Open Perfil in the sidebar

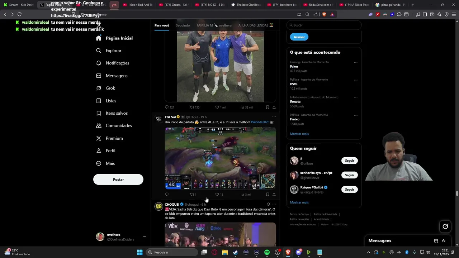point(106,151)
